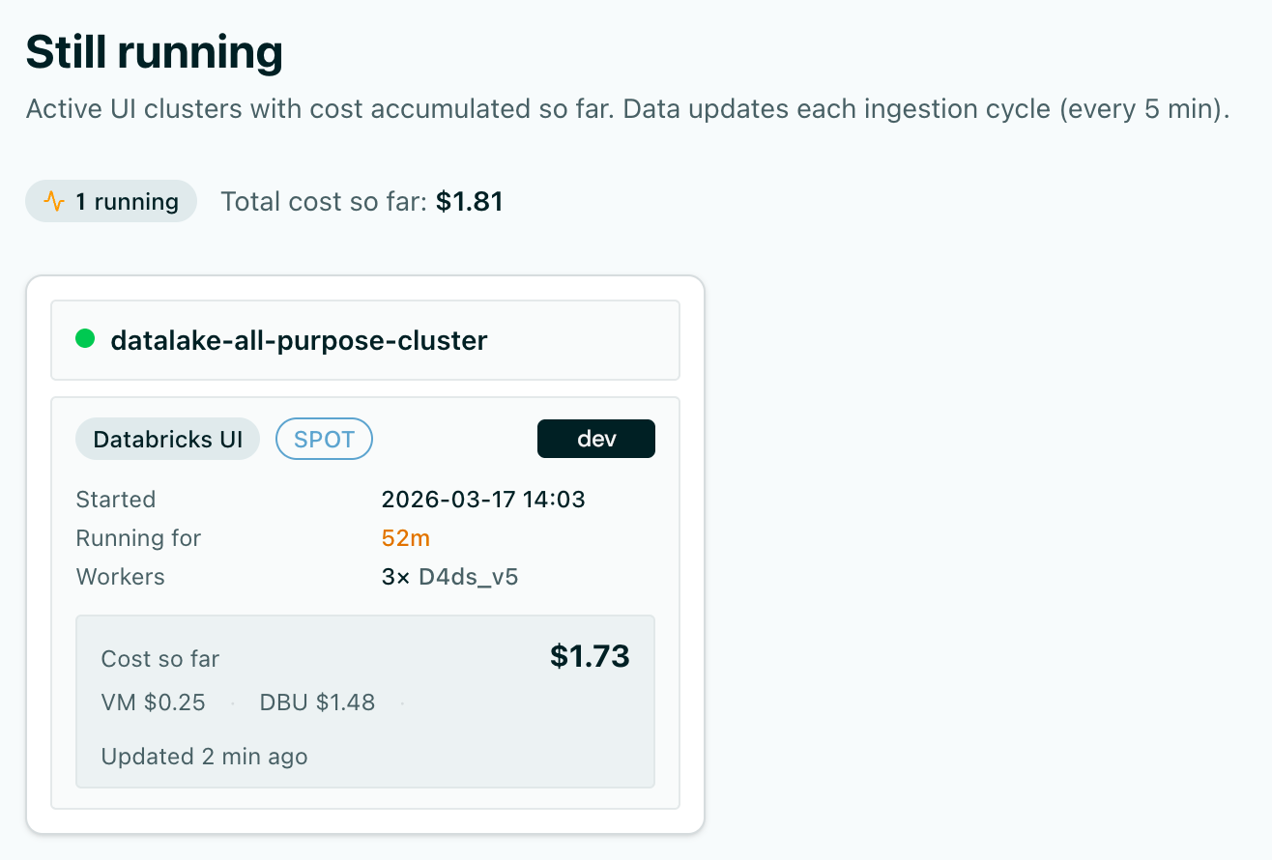Click the "Running for" row label

click(x=138, y=538)
